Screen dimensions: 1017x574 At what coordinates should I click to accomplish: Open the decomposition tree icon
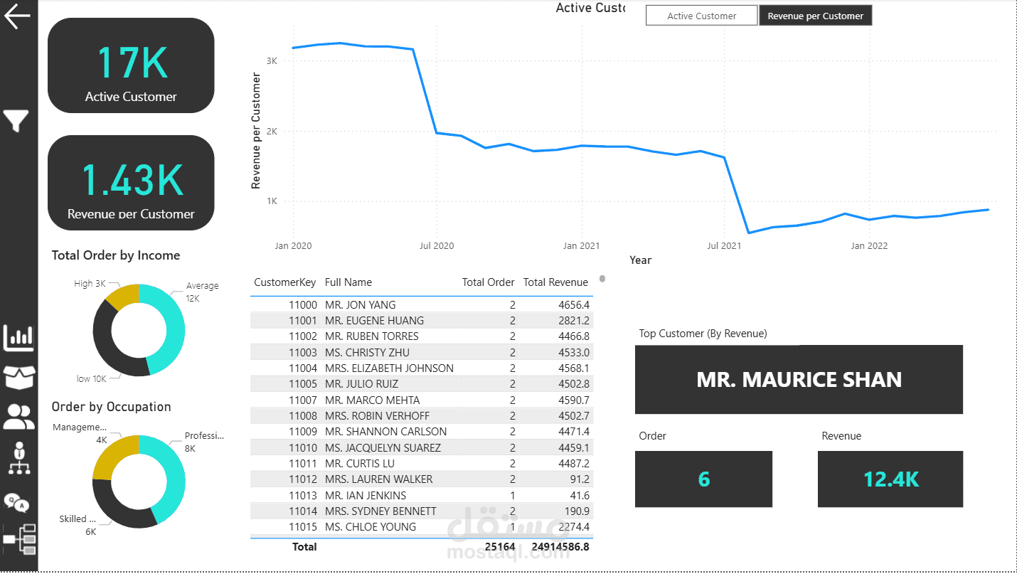(19, 540)
